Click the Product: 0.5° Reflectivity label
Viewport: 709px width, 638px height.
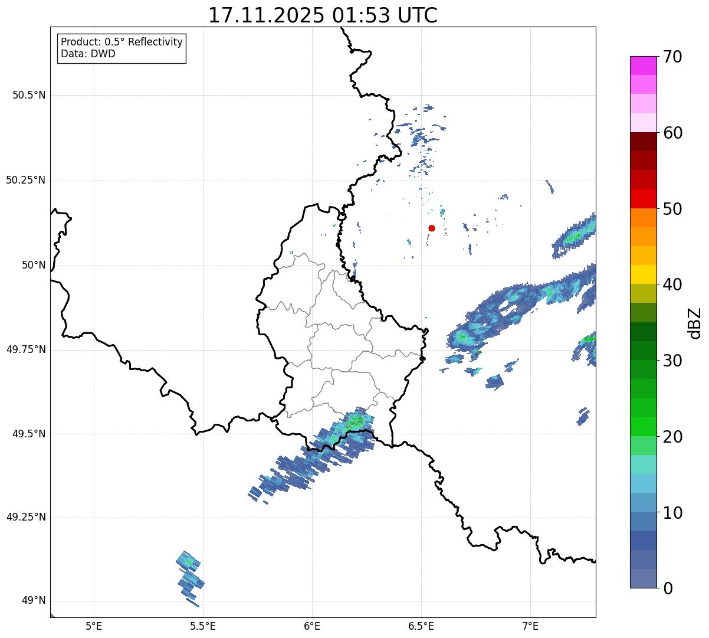[122, 42]
